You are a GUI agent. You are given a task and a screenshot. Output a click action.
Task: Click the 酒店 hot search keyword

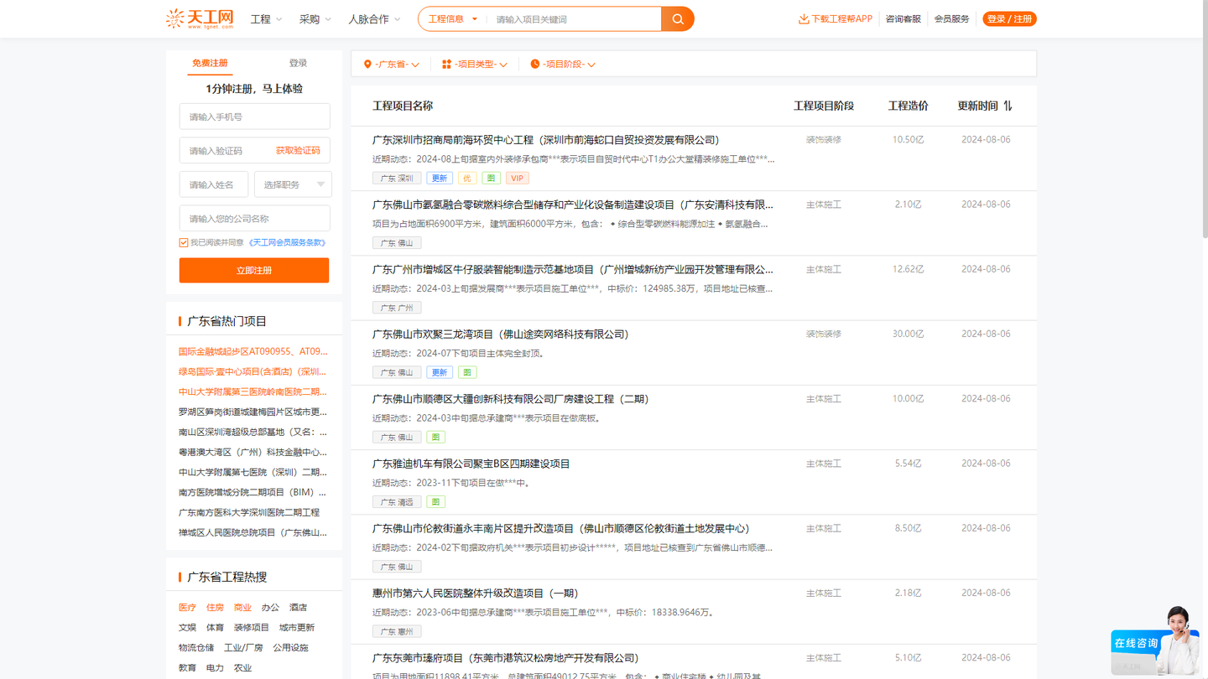coord(298,608)
